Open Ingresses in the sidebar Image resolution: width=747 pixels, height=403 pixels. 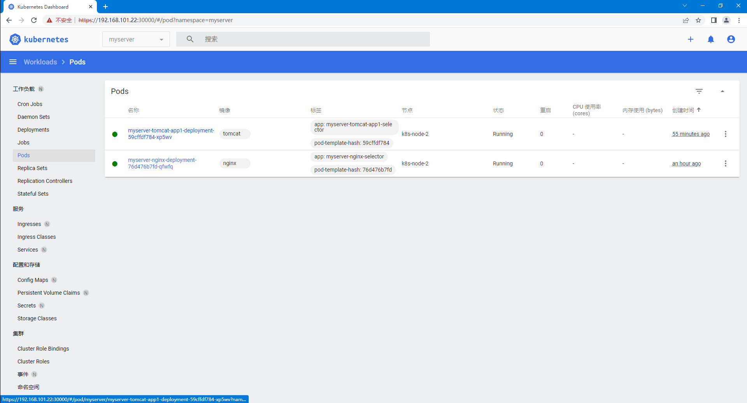(x=29, y=224)
